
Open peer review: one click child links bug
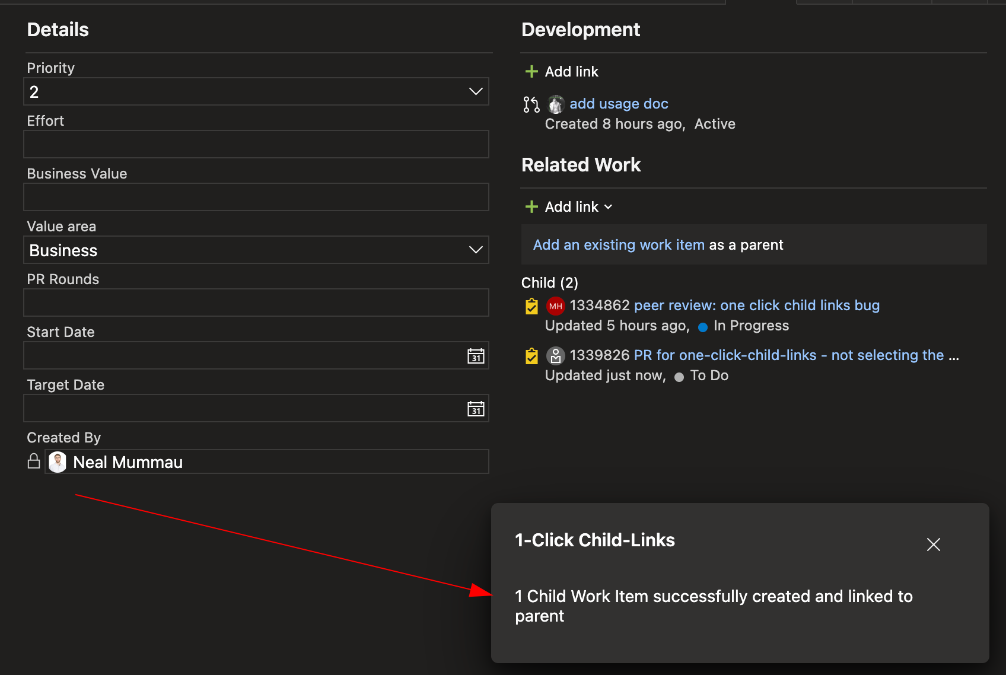tap(756, 305)
